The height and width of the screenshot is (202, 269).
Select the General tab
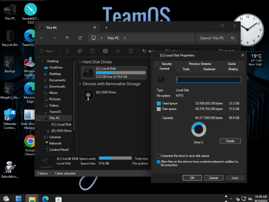164,69
